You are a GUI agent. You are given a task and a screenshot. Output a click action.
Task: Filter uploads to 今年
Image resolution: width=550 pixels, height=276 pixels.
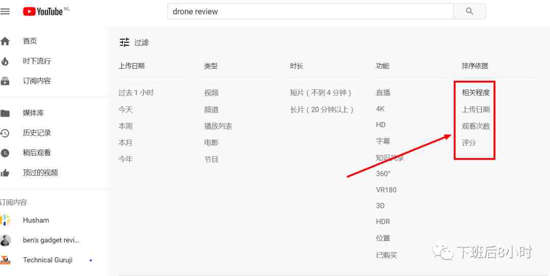click(126, 160)
